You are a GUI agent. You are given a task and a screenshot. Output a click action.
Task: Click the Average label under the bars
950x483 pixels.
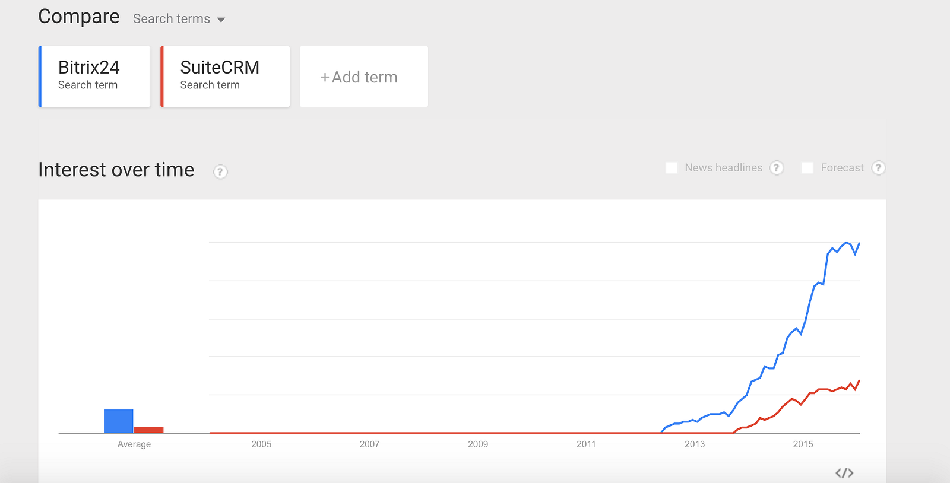[134, 444]
